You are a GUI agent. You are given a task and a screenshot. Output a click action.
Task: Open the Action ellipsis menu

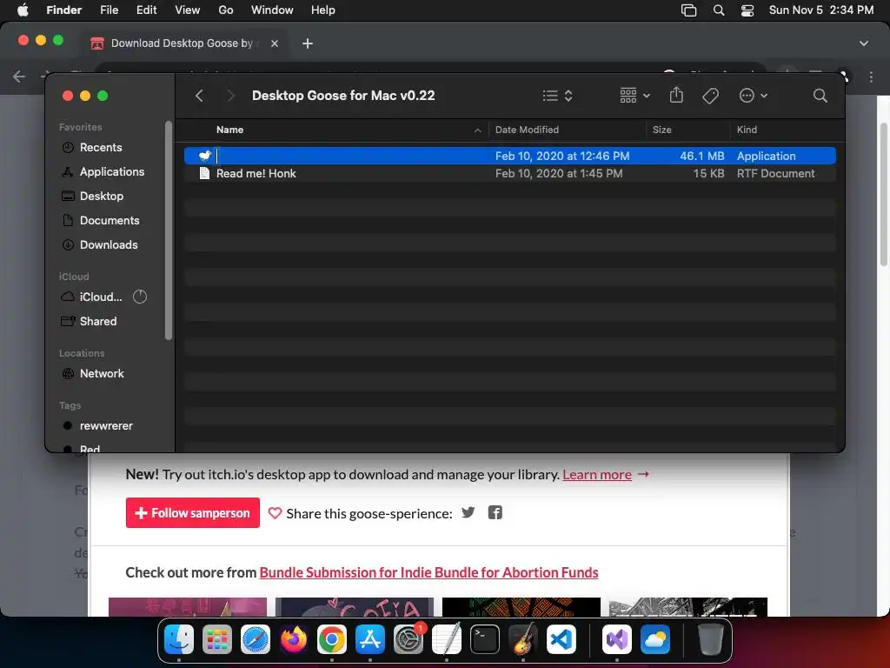753,96
